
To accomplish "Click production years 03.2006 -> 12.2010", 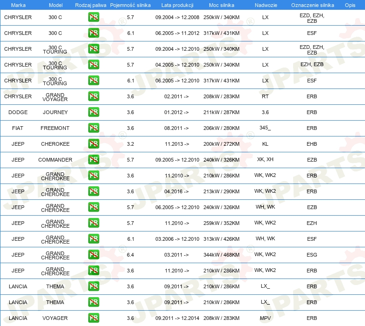I will tap(177, 239).
